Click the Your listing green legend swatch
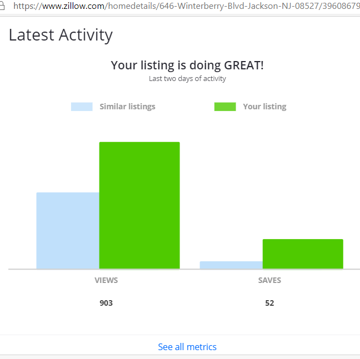 point(225,107)
